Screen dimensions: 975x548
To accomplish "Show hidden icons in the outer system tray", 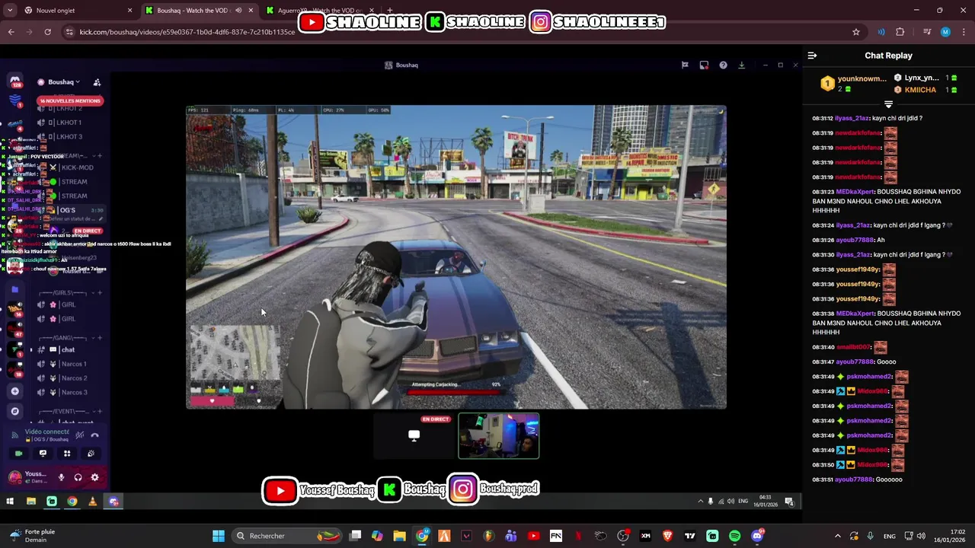I will (x=837, y=536).
